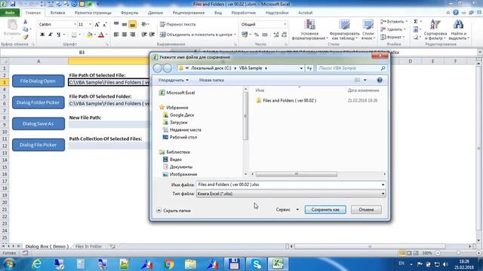This screenshot has height=271, width=483.
Task: Open the File tab
Action: pos(10,13)
